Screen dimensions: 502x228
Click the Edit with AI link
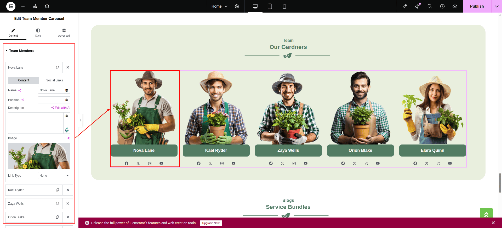[x=61, y=108]
